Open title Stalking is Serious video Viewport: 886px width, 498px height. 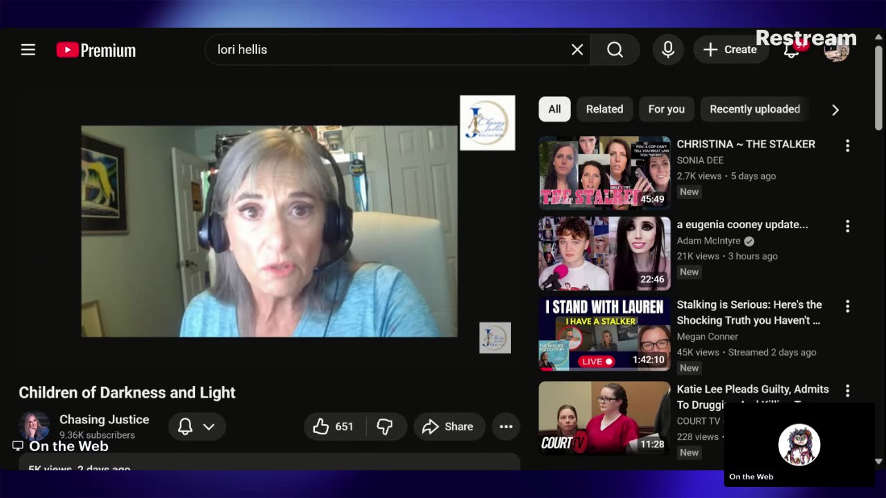(x=749, y=312)
